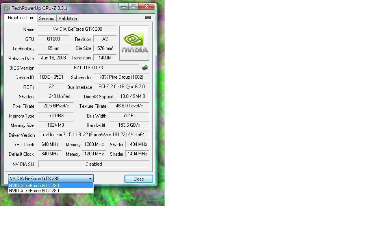This screenshot has width=378, height=236.
Task: Click the DirectX Support field 10.0 / SM4.0
Action: (132, 96)
